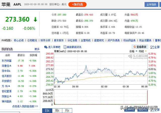Click the 进入苹果吧 link text

pos(54,47)
